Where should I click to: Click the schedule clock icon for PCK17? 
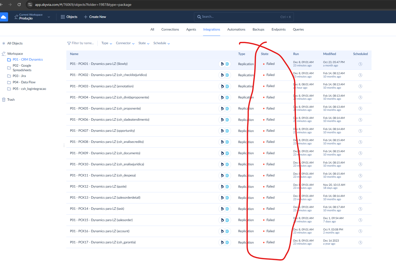(x=360, y=243)
